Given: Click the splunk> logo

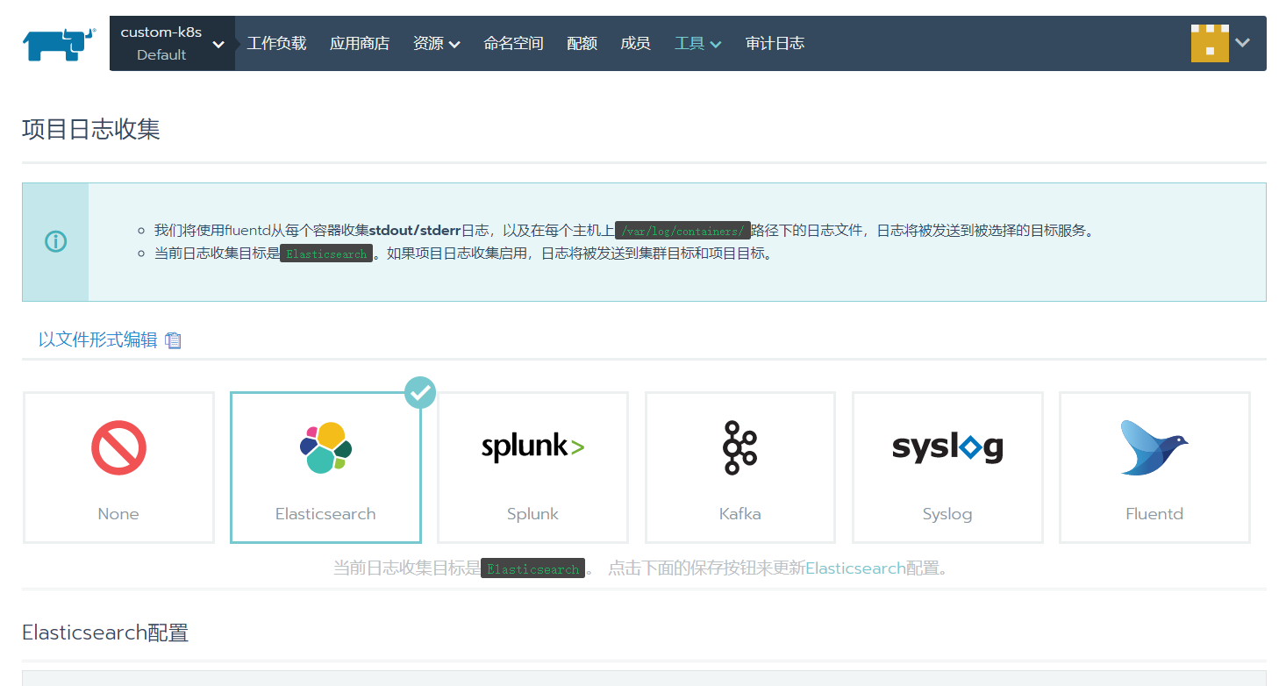Looking at the screenshot, I should (x=532, y=447).
